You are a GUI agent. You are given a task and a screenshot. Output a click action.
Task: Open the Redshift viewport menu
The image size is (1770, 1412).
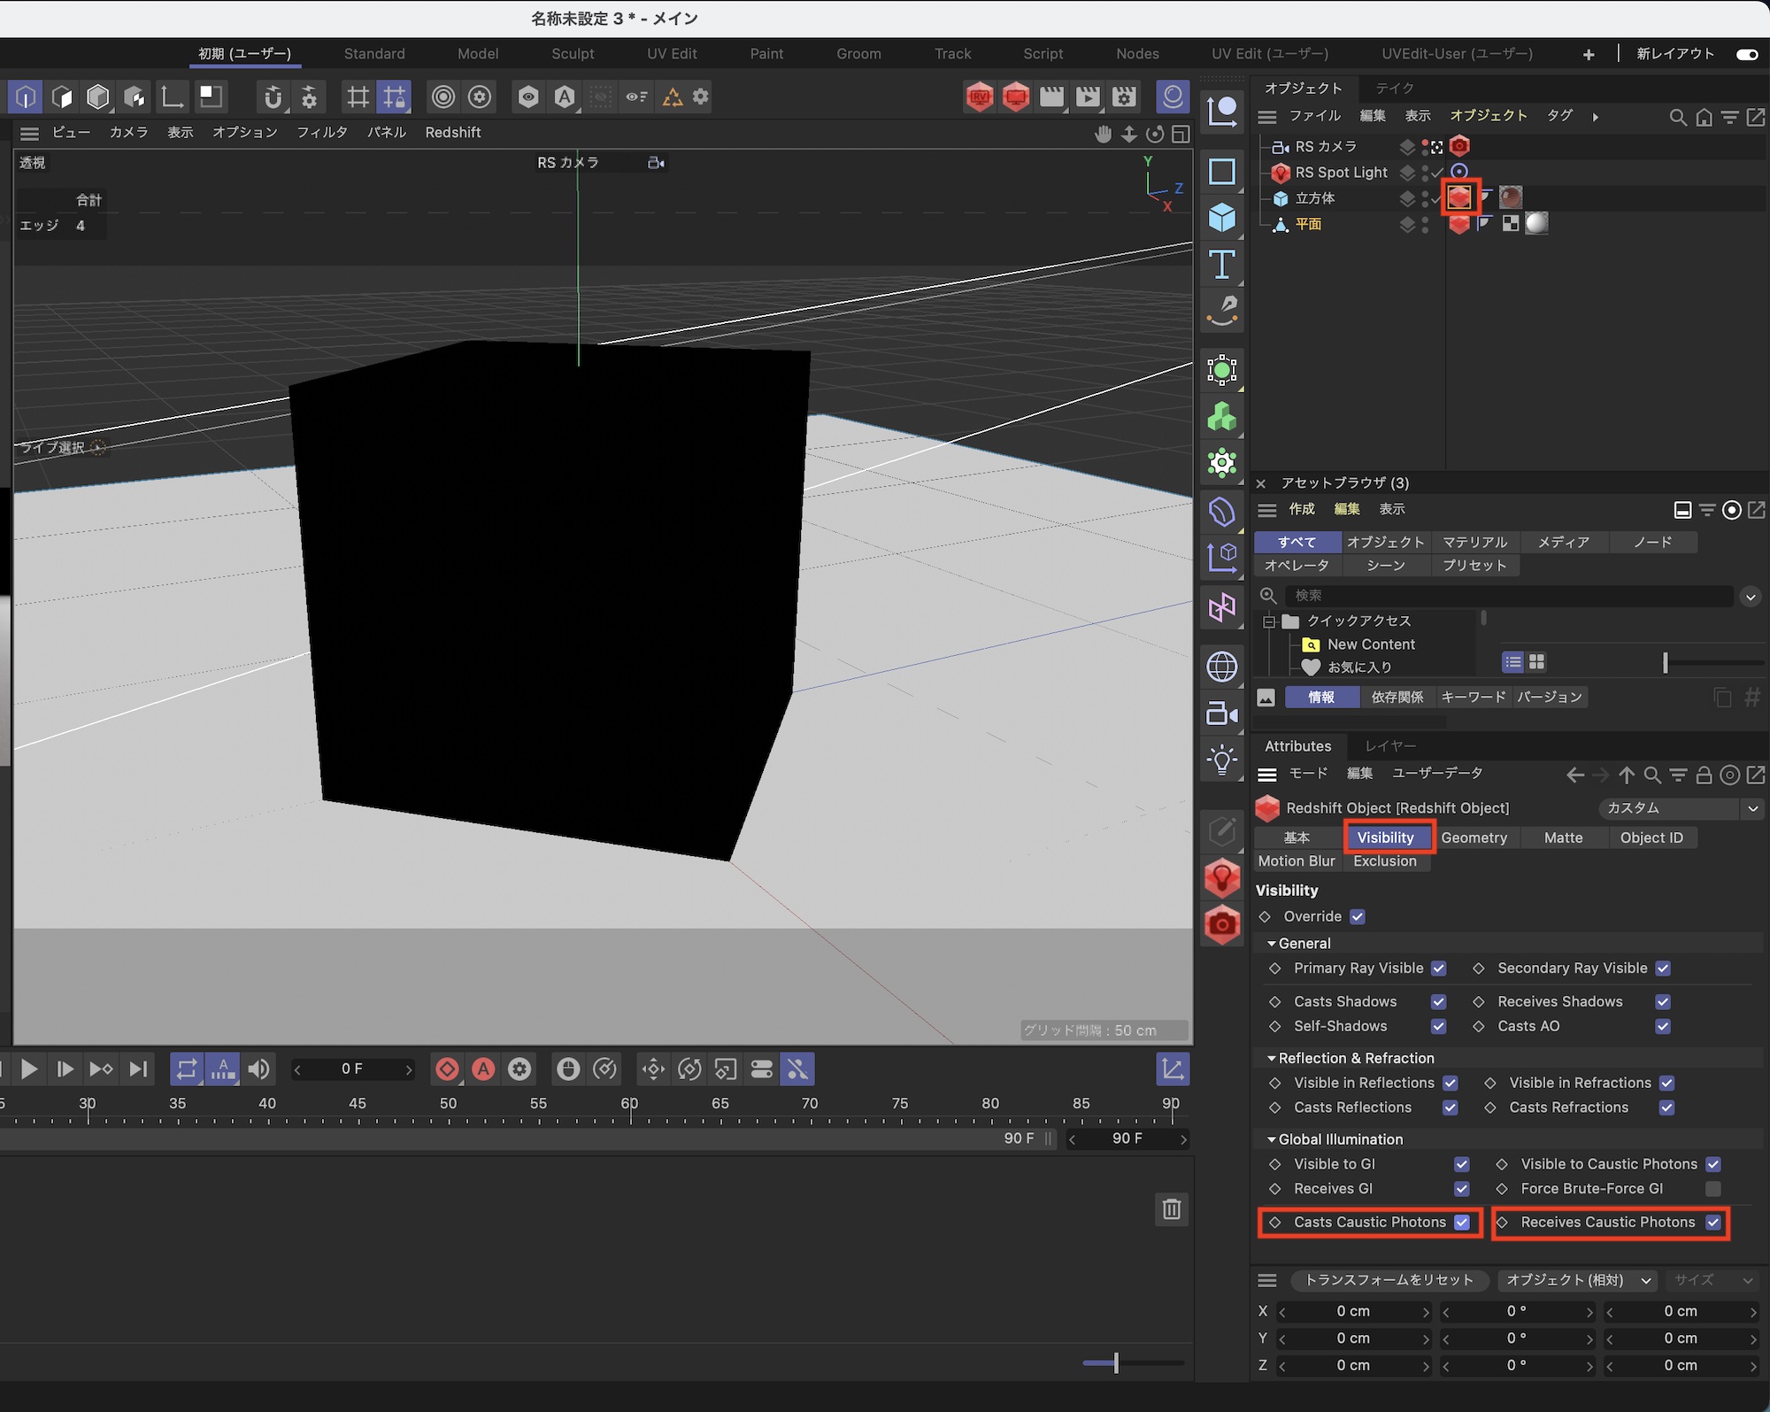452,133
